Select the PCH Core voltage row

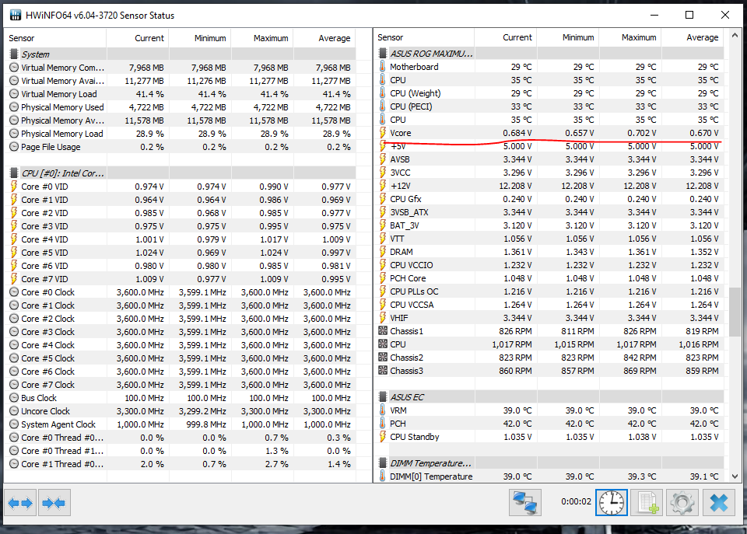click(549, 278)
